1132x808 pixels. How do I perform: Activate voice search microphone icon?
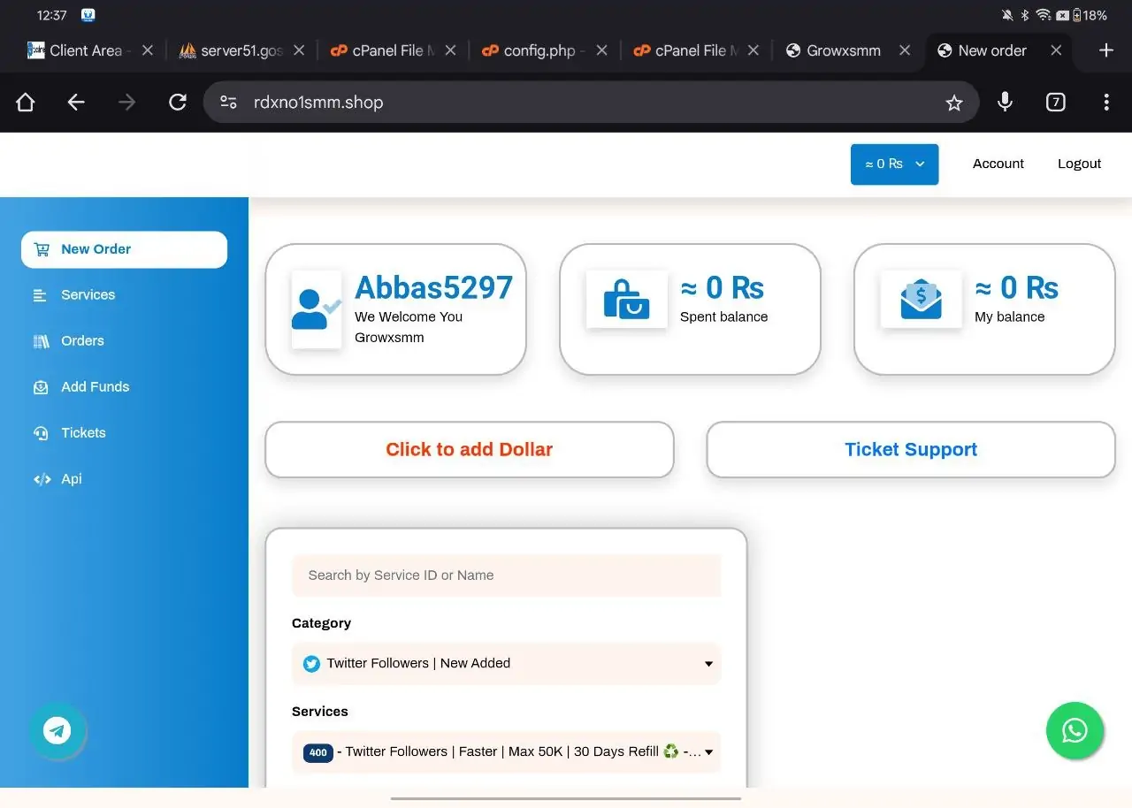(x=1005, y=103)
